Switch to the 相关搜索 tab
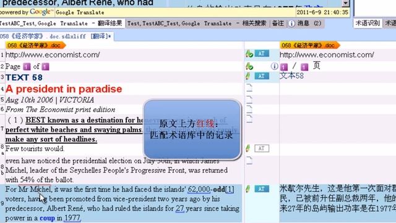Screen dimensions: 396x223 (x=197, y=24)
